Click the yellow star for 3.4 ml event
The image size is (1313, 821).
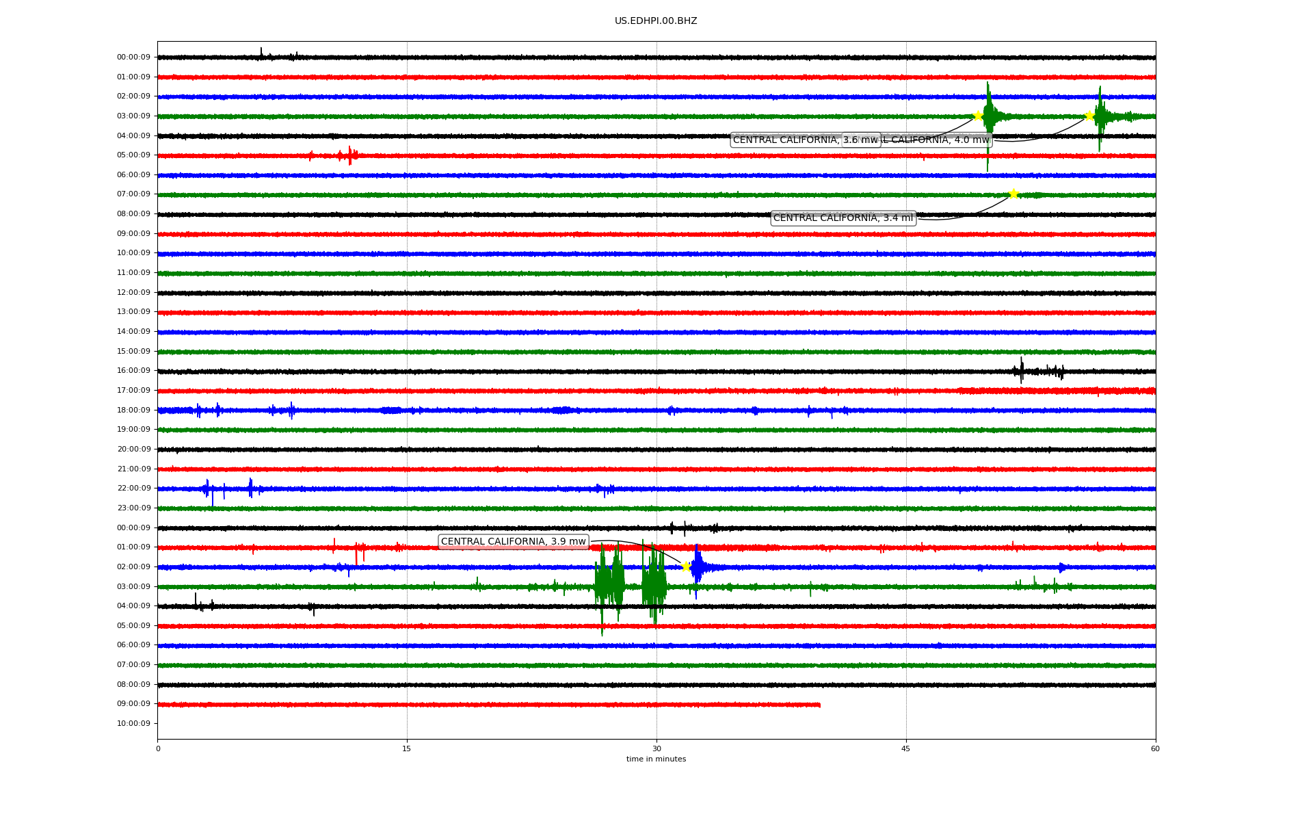click(1013, 194)
